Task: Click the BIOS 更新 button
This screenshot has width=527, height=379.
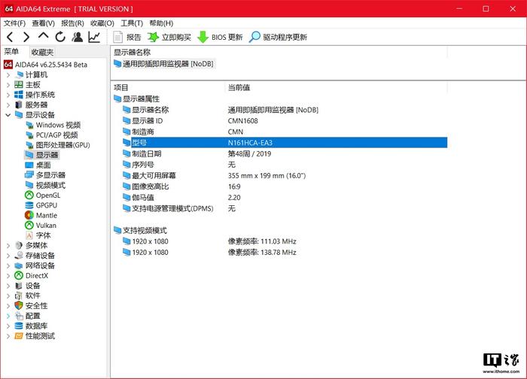Action: 220,37
